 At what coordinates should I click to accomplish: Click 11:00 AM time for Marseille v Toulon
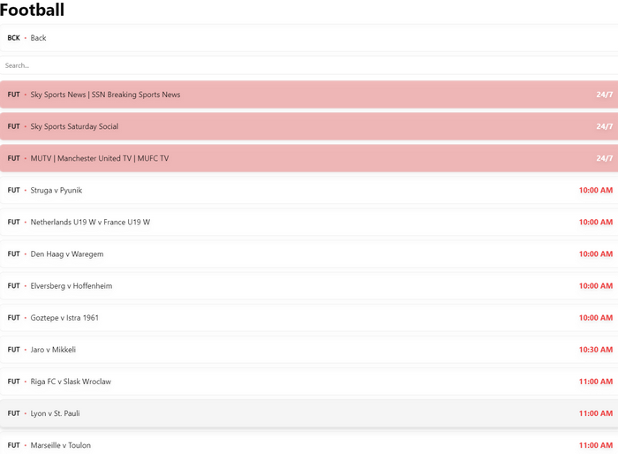[x=596, y=446]
